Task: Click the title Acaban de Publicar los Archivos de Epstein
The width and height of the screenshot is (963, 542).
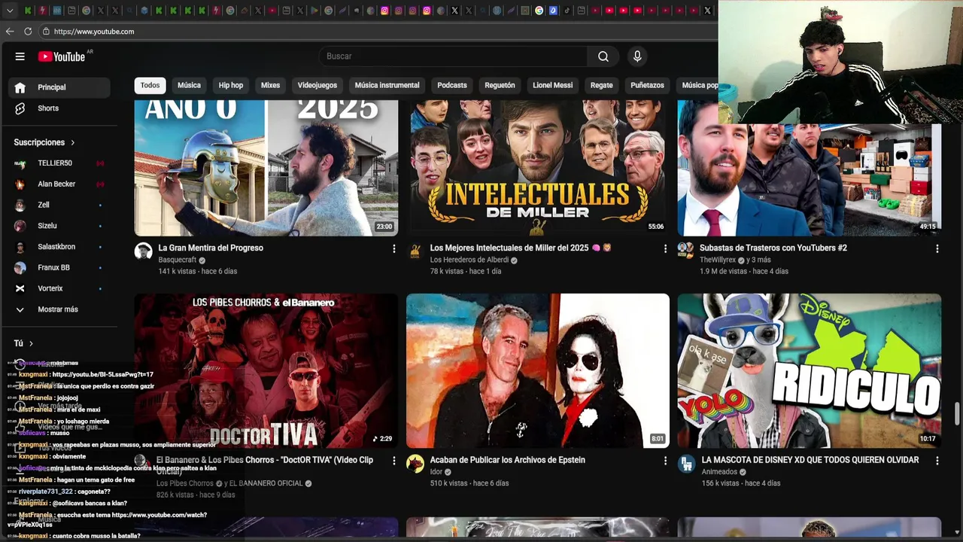Action: click(508, 460)
